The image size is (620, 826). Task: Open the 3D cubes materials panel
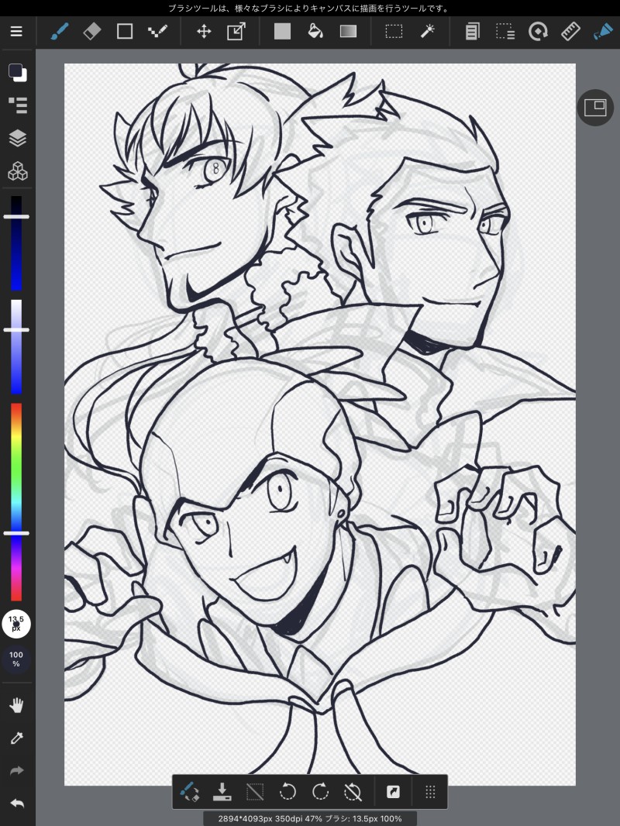tap(17, 171)
